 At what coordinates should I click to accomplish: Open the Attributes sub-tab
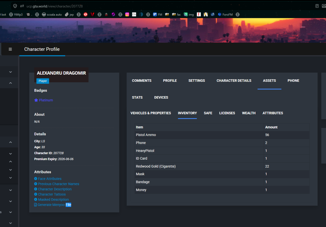click(273, 113)
